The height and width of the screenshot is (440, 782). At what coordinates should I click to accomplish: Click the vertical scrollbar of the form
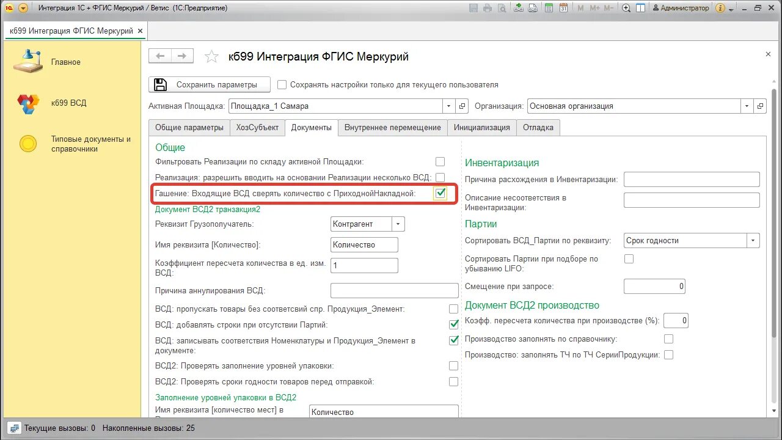click(x=774, y=244)
